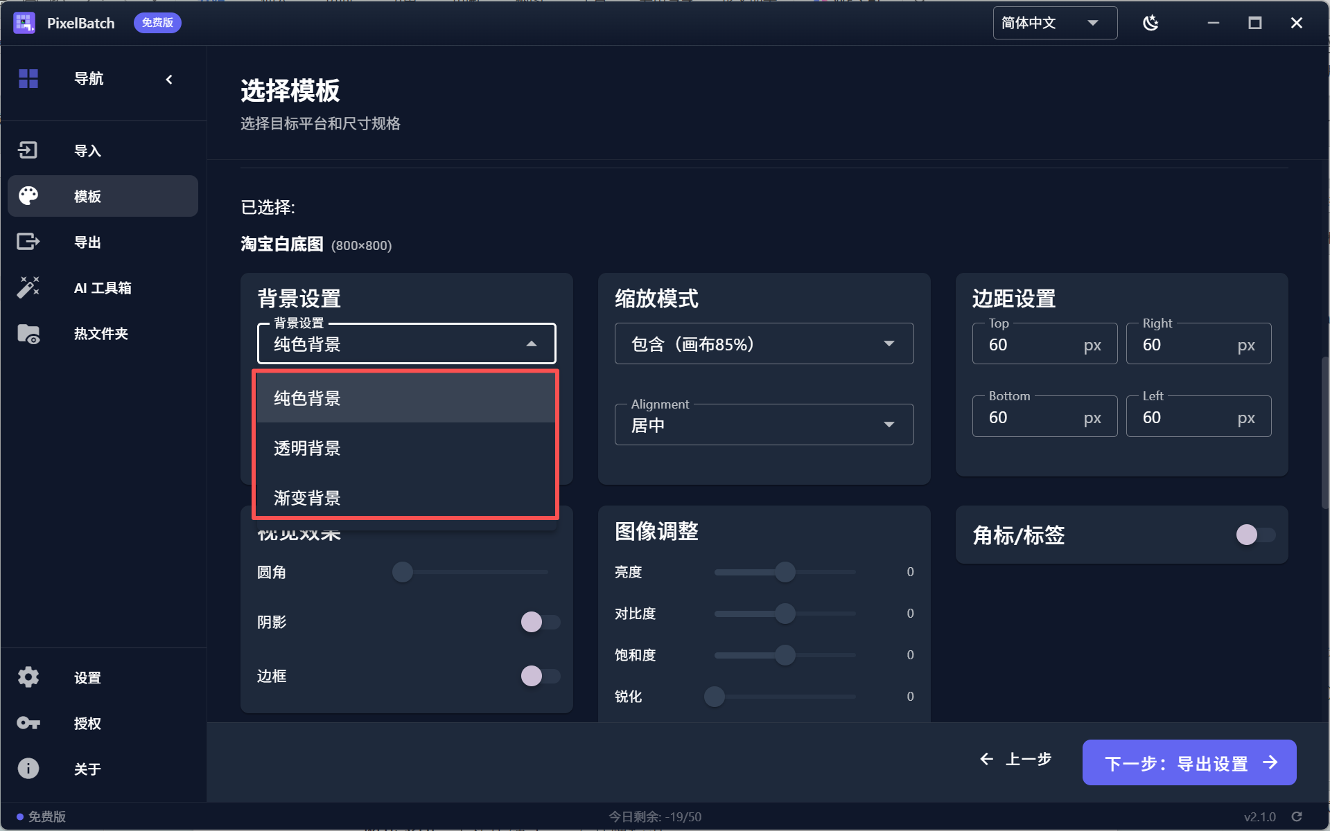Open the License key icon

(x=28, y=723)
